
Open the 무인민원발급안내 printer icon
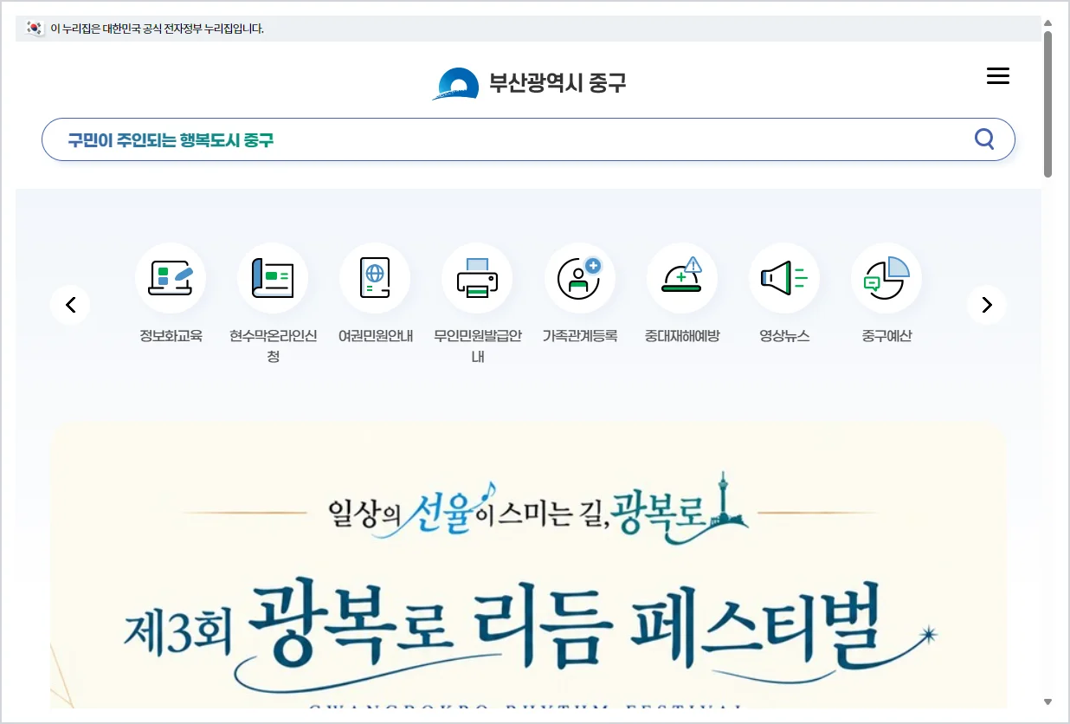tap(477, 278)
